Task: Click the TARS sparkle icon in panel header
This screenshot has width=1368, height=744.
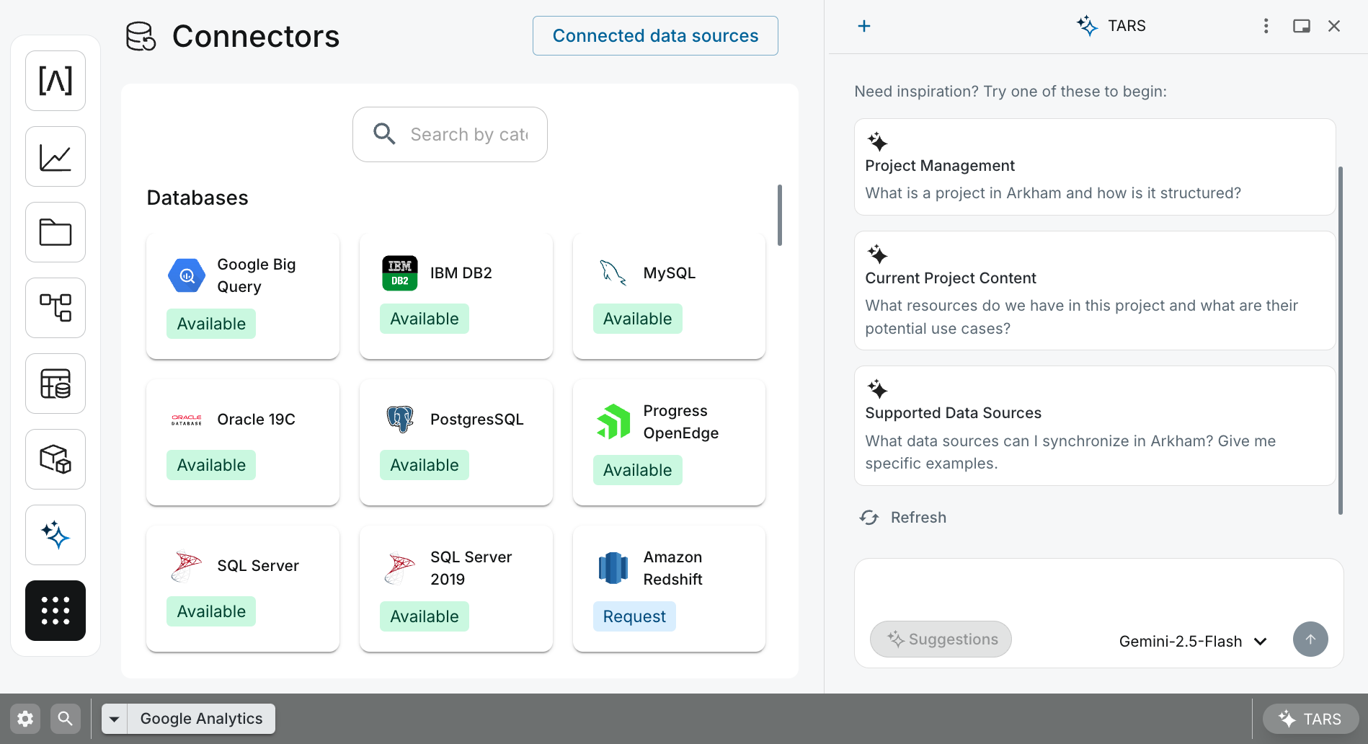Action: point(1087,26)
